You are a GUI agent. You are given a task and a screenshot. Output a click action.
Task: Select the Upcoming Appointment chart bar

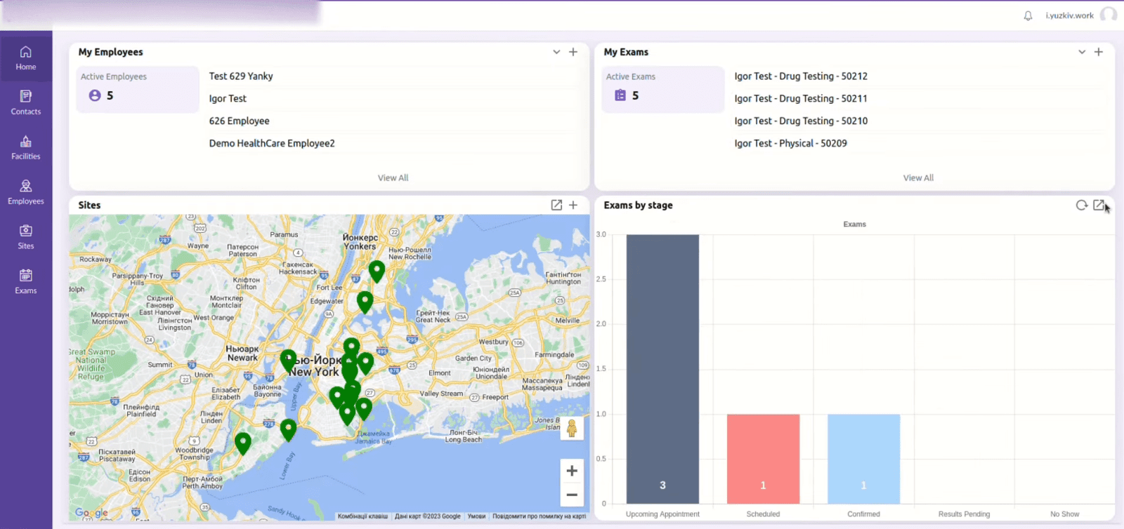pyautogui.click(x=662, y=368)
